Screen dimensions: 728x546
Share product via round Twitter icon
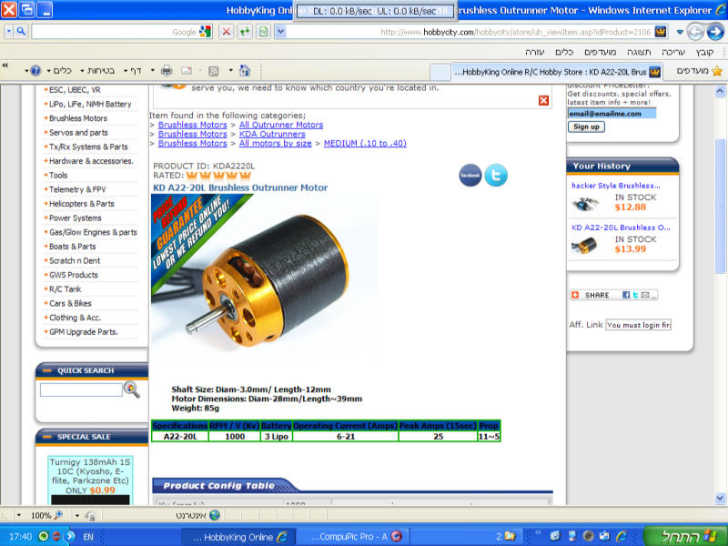[x=496, y=175]
